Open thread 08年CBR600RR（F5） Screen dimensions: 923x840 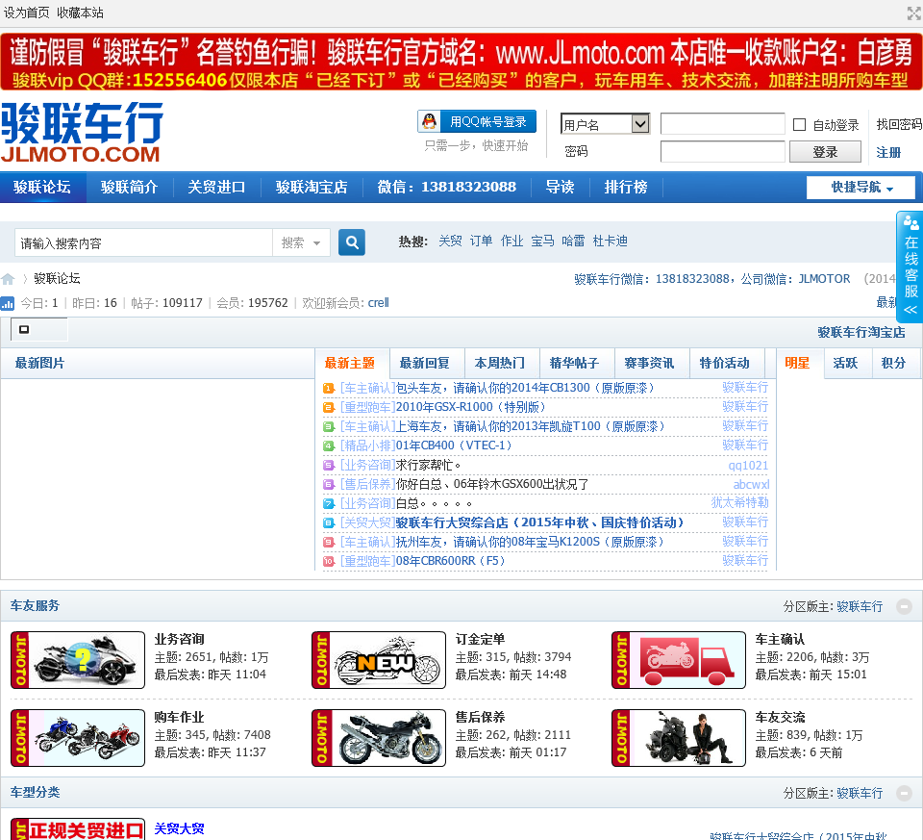(450, 561)
